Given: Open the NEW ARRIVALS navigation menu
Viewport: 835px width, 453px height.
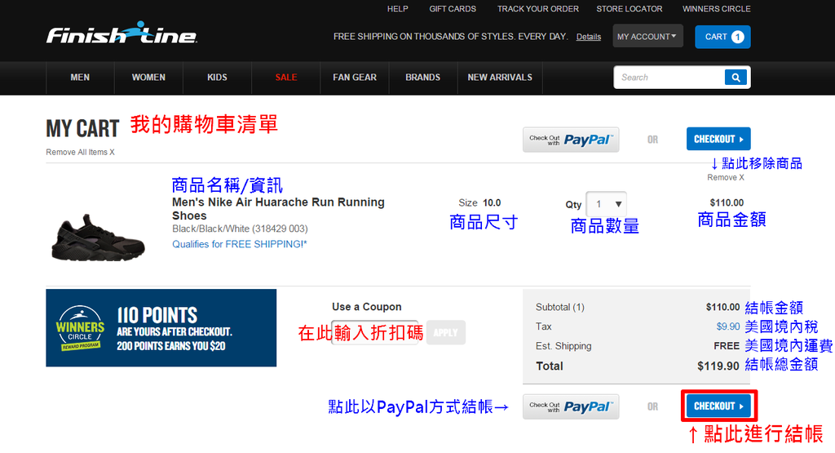Looking at the screenshot, I should tap(500, 78).
